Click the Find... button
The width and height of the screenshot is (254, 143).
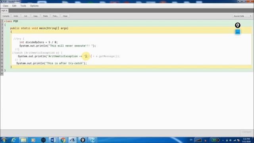click(55, 16)
